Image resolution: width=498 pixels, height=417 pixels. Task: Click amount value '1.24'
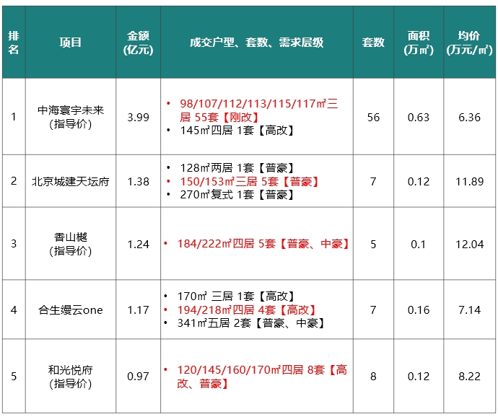pos(138,244)
